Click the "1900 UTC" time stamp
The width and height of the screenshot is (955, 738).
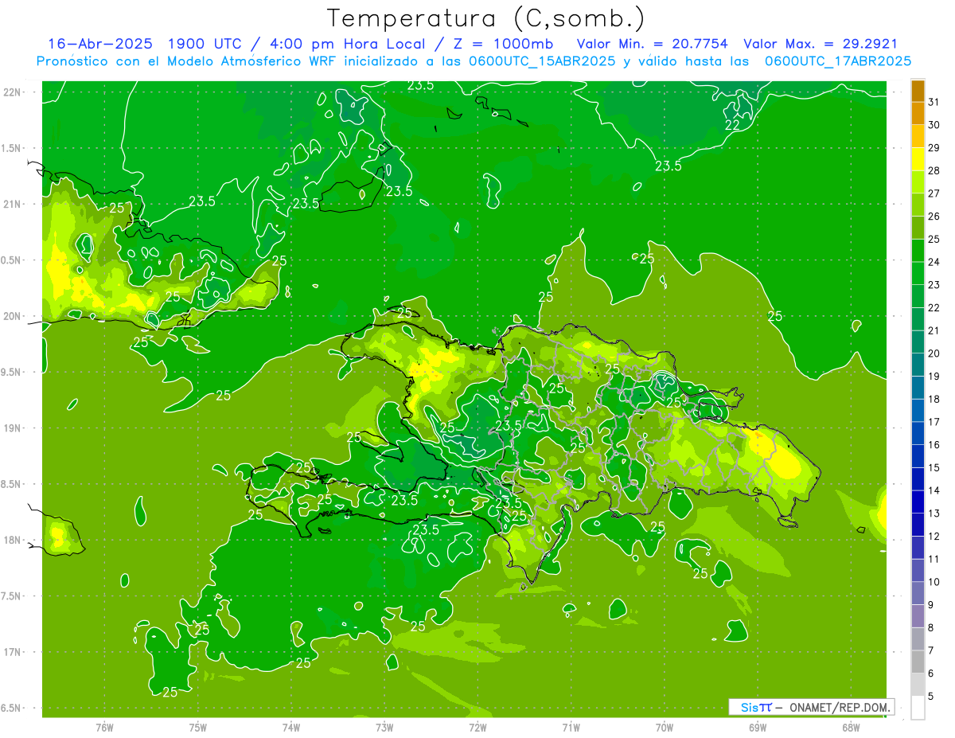pos(204,44)
